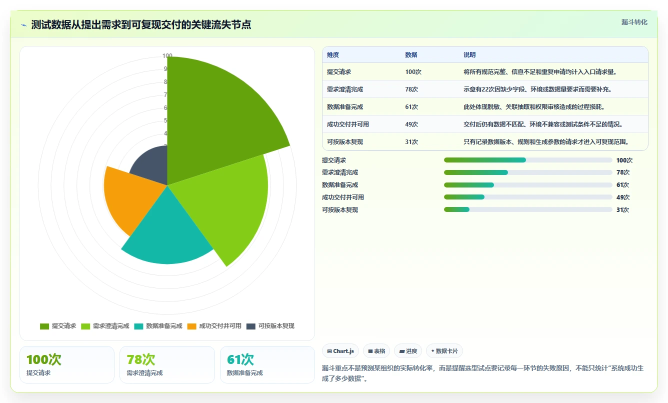Click description starting 只有记录数据版本
The height and width of the screenshot is (403, 668).
545,142
